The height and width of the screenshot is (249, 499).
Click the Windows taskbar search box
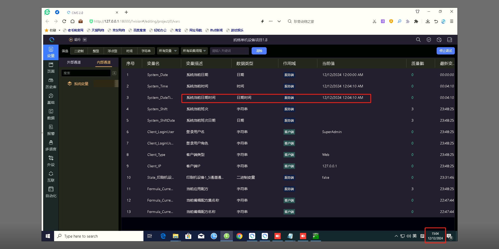[x=99, y=236]
